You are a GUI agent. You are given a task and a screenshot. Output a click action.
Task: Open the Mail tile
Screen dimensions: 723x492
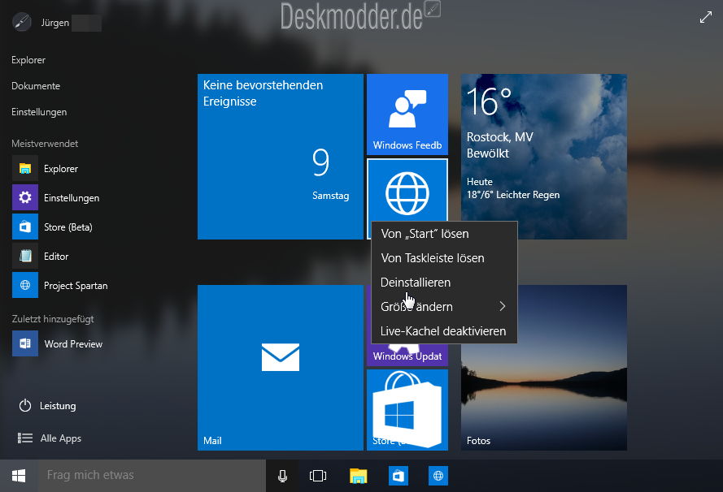coord(281,368)
